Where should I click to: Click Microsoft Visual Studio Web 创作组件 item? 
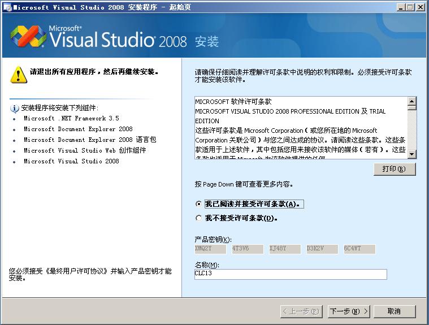click(85, 150)
